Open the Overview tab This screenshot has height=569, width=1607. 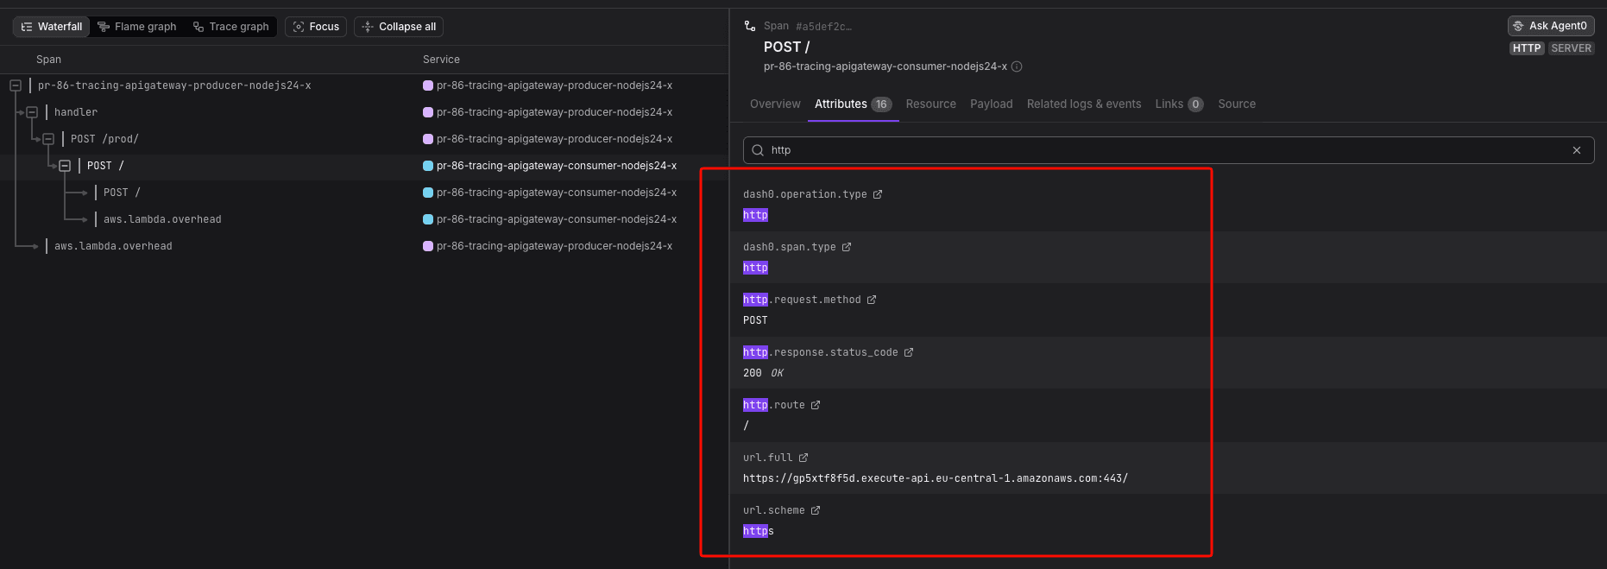pos(775,104)
